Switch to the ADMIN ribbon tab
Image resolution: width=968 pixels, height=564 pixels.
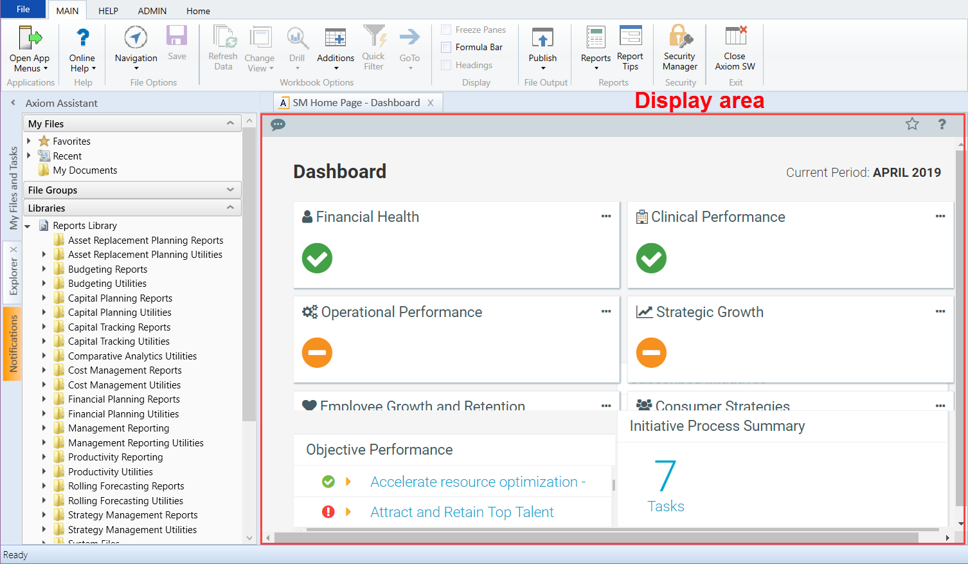click(152, 11)
